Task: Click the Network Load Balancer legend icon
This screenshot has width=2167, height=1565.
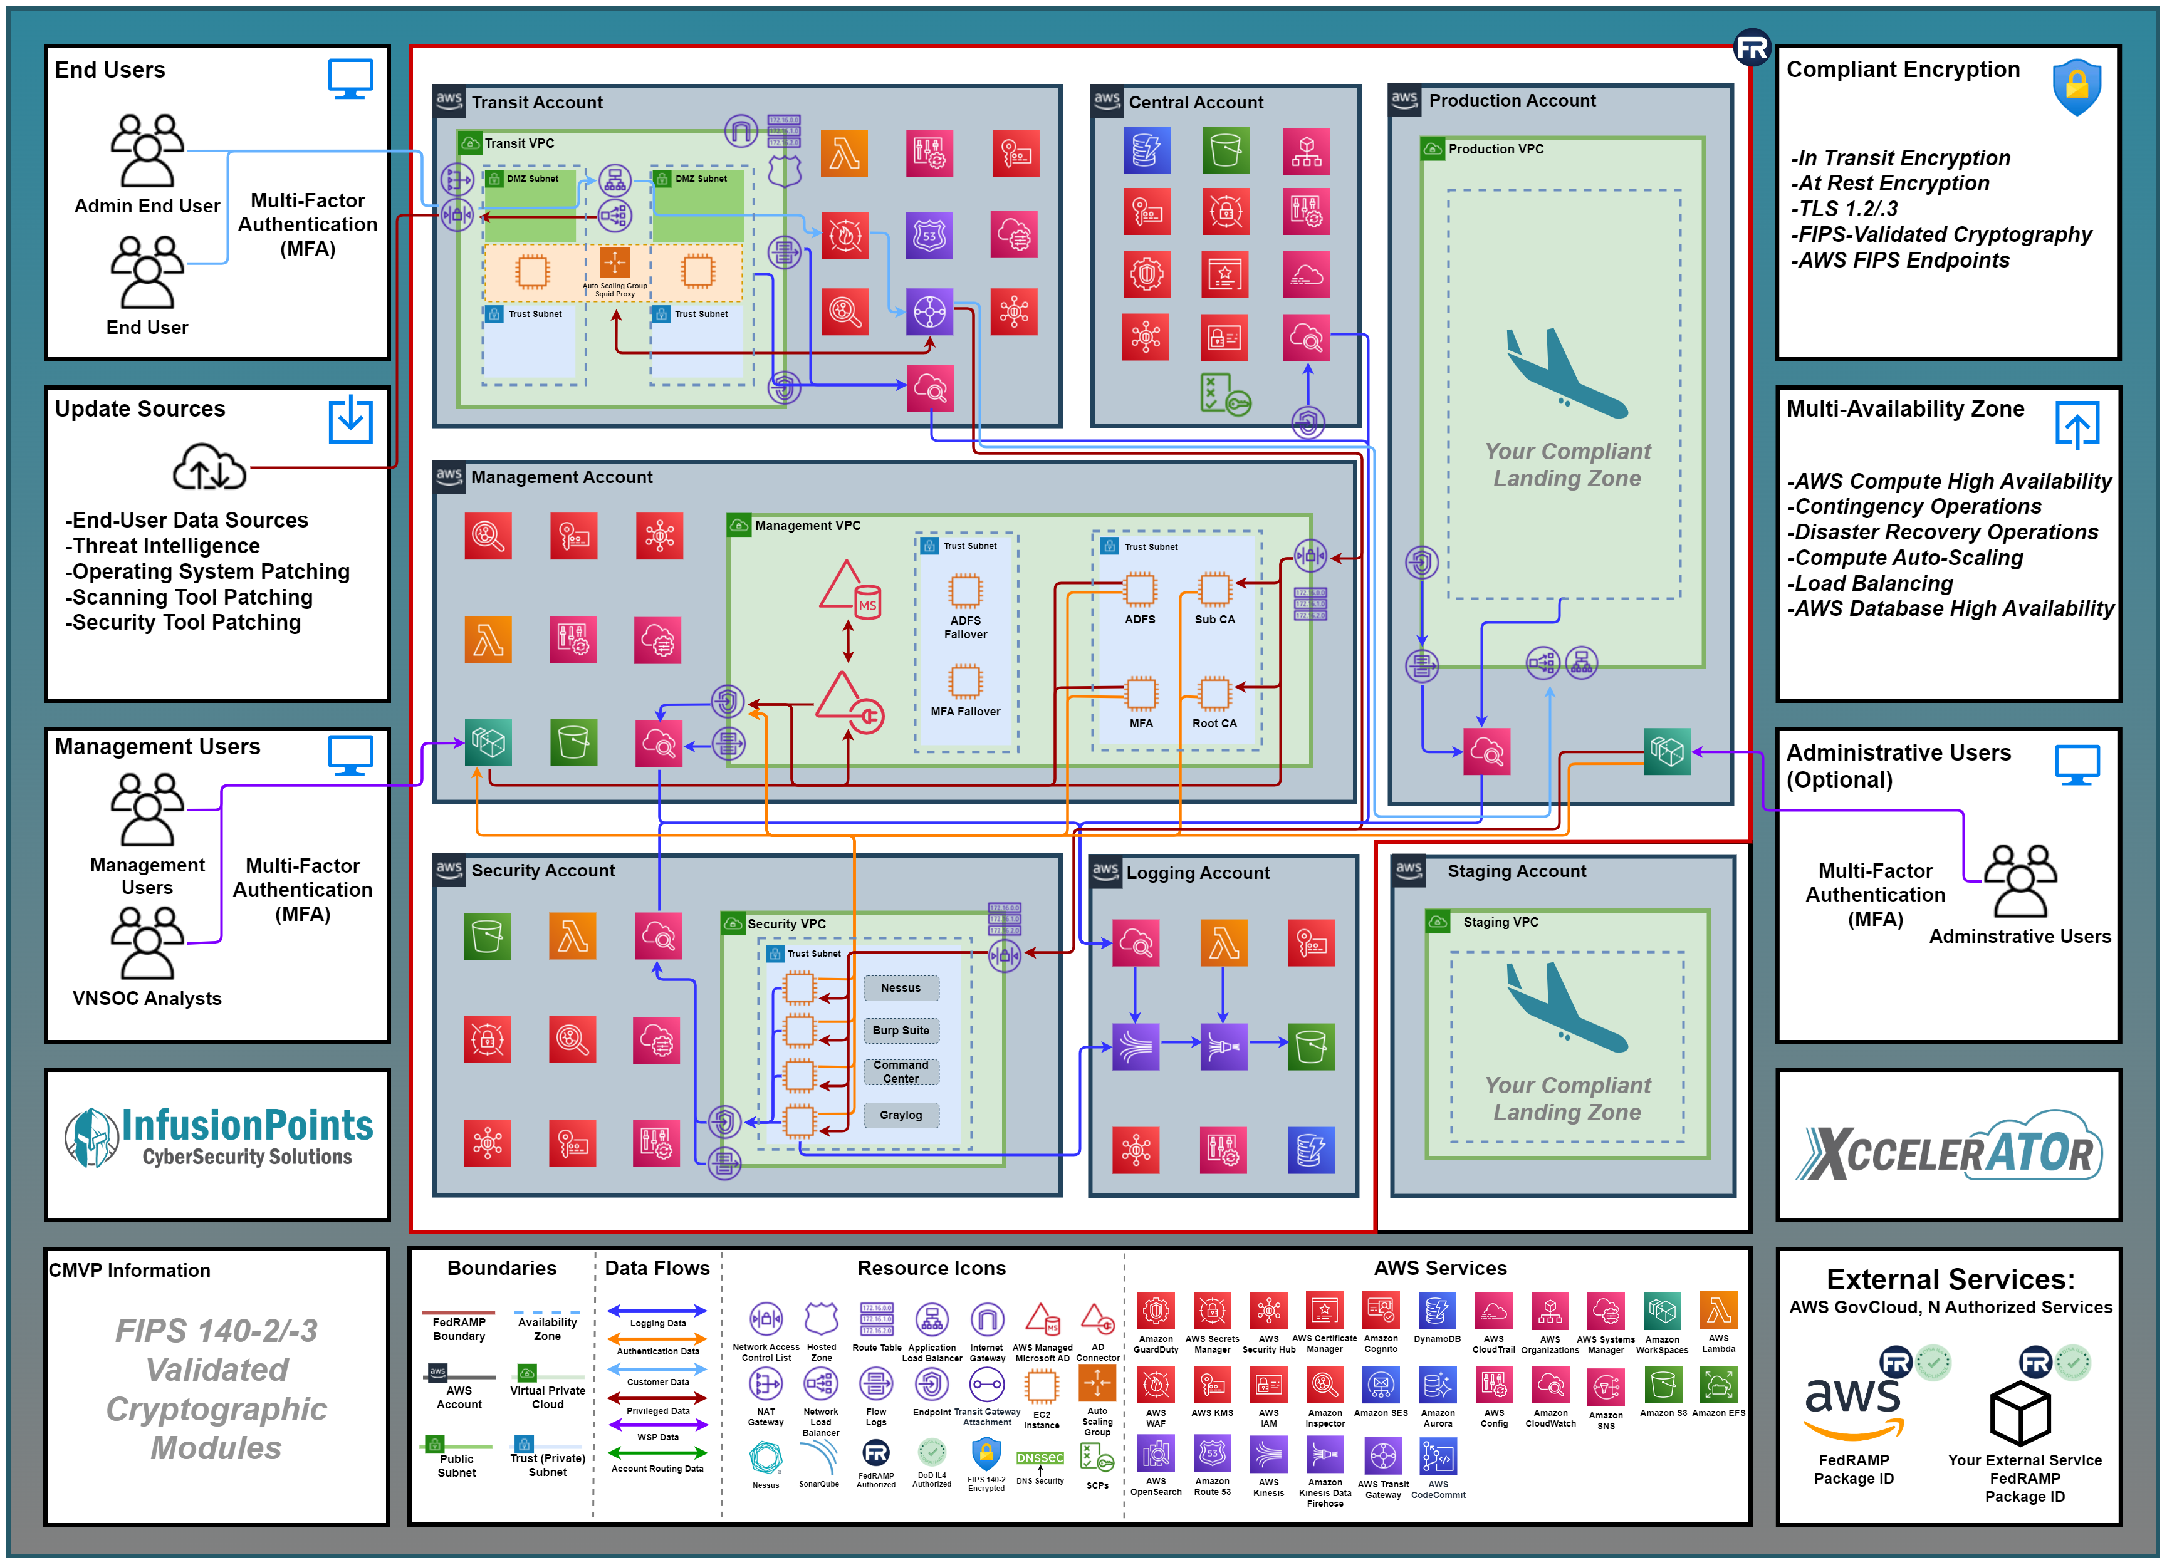Action: pos(820,1383)
